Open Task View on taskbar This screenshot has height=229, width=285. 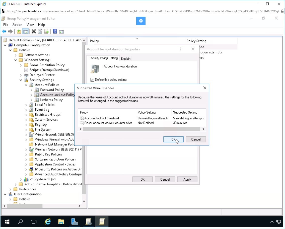coord(34,221)
